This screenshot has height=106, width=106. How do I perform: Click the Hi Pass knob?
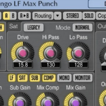(51, 53)
